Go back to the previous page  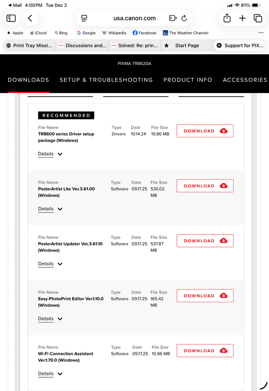pos(30,18)
